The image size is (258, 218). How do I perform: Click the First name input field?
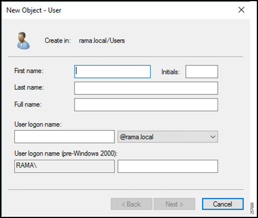(x=113, y=71)
